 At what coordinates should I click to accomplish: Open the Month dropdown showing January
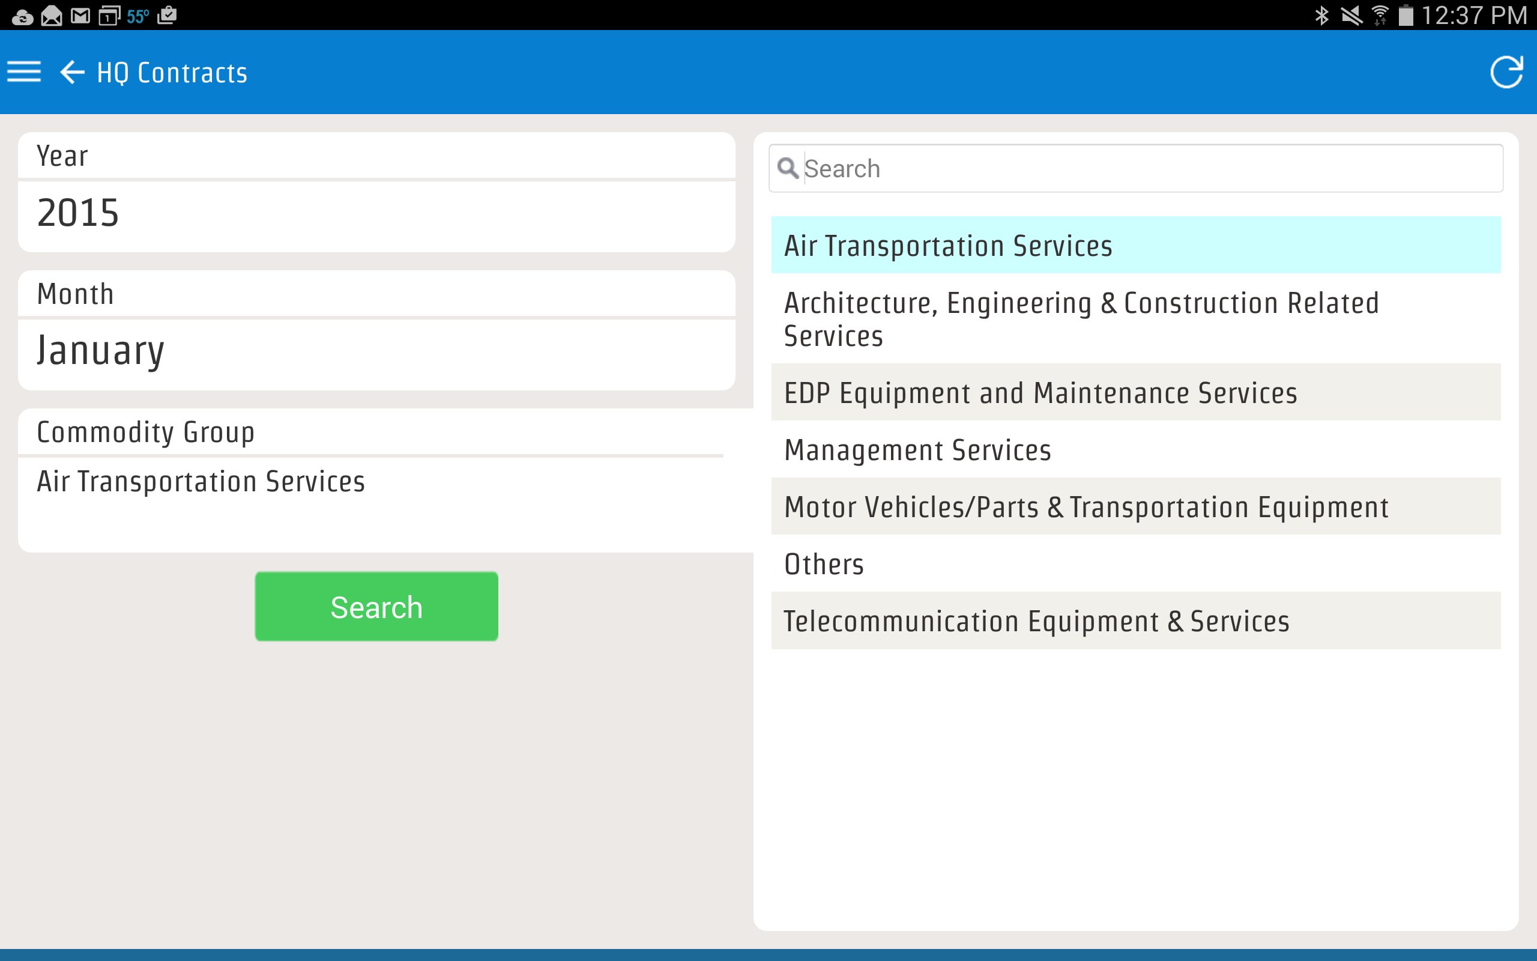click(x=376, y=351)
